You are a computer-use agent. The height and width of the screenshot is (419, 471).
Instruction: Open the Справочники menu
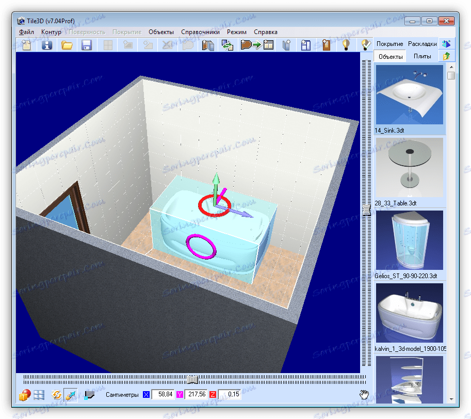pos(200,32)
